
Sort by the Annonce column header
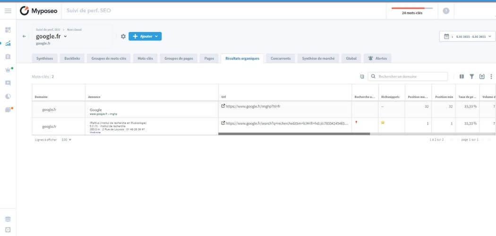[94, 97]
